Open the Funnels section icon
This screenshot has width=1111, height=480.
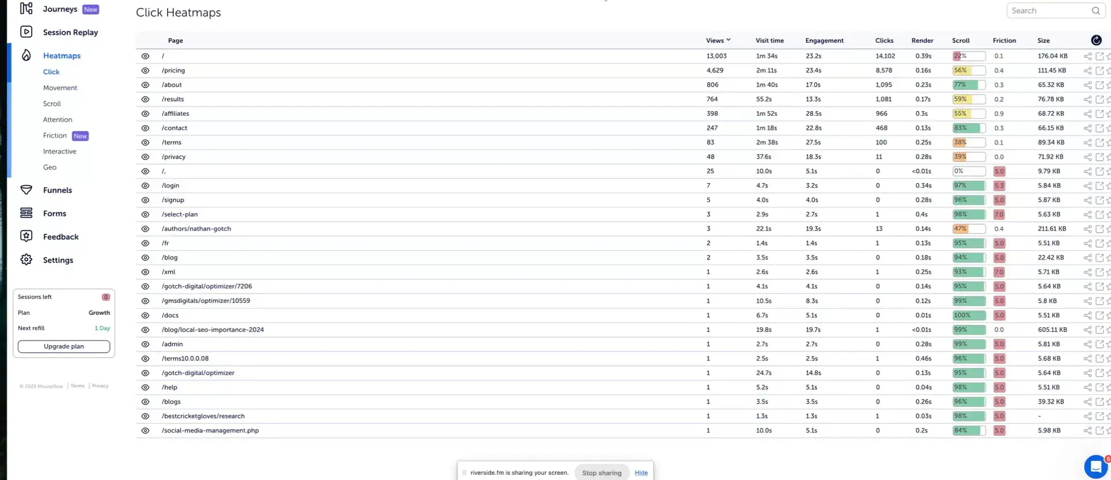pyautogui.click(x=26, y=190)
